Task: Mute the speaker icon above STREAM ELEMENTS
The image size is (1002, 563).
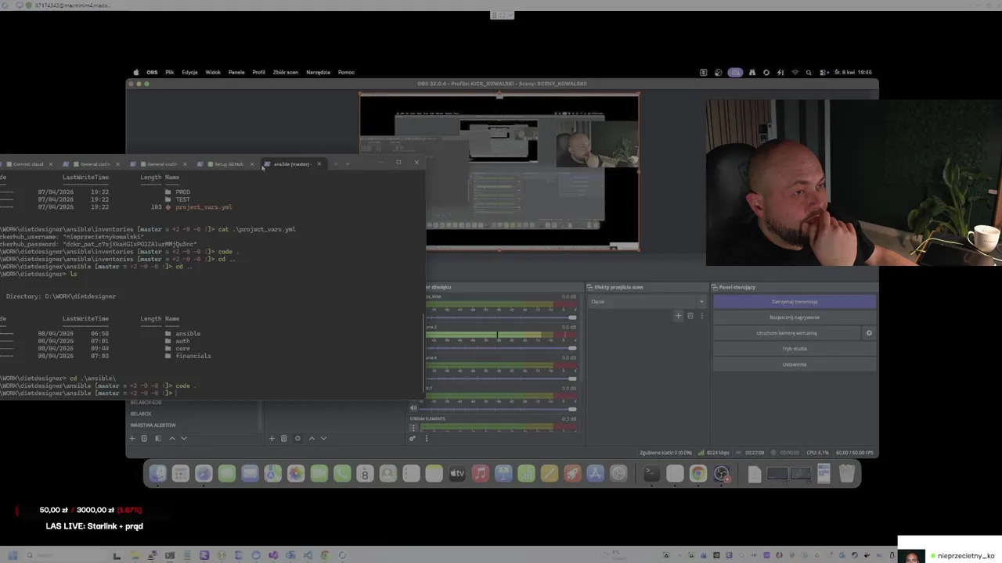Action: [413, 408]
